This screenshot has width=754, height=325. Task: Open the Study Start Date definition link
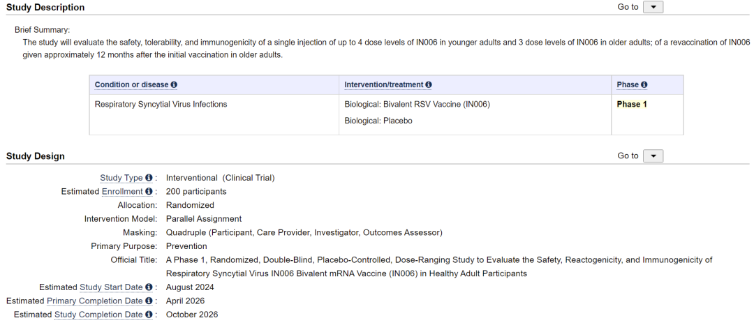click(x=111, y=287)
